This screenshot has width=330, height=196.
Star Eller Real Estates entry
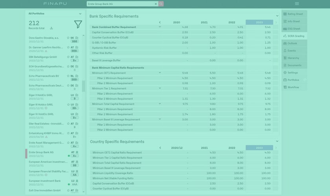pos(68,123)
